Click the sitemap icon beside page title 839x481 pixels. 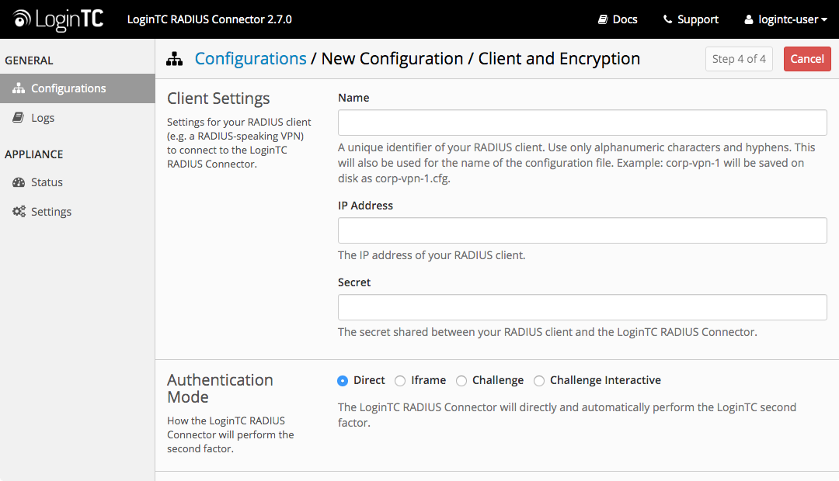point(175,59)
